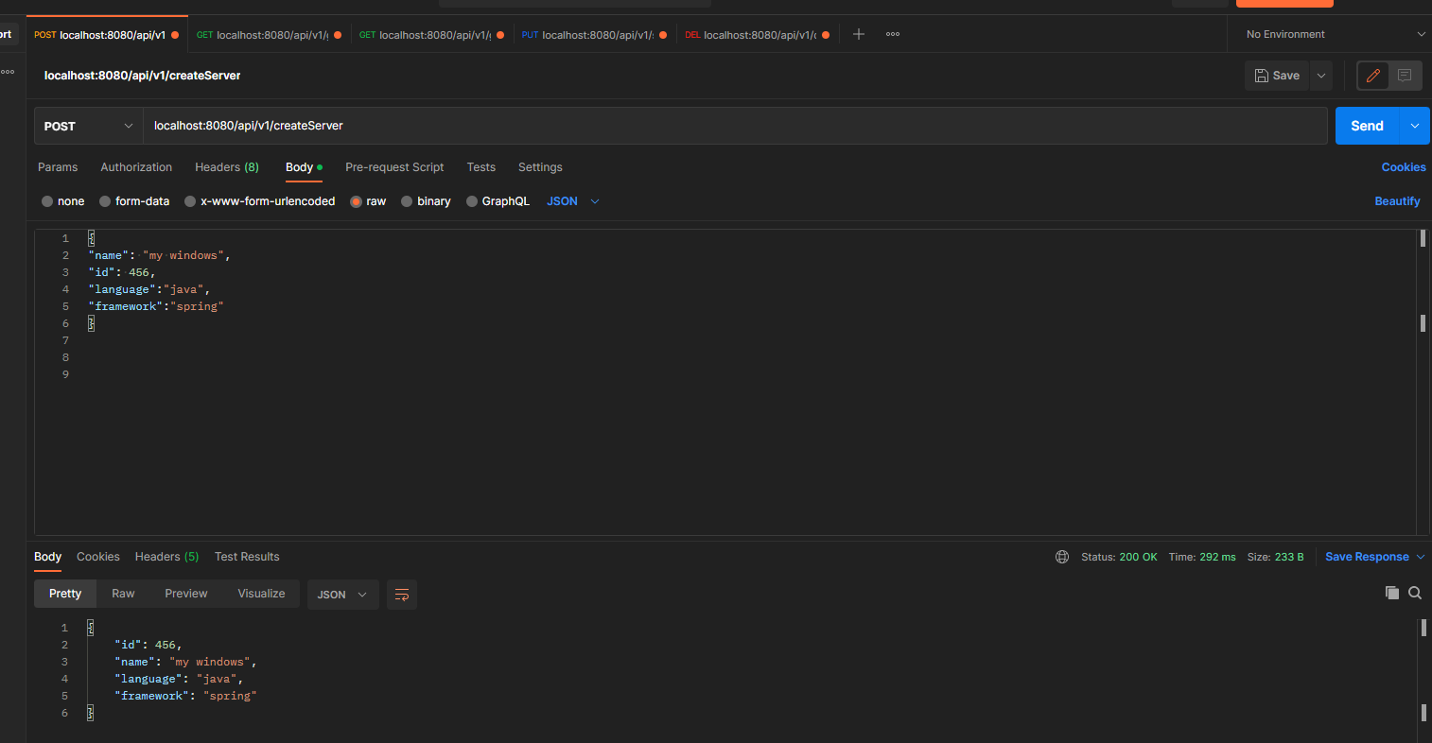Open the POST method dropdown
Screen dimensions: 1432x743
(x=87, y=125)
